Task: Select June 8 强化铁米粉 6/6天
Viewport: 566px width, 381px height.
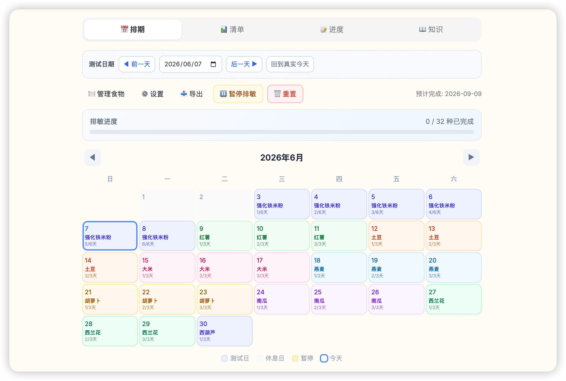Action: point(167,236)
